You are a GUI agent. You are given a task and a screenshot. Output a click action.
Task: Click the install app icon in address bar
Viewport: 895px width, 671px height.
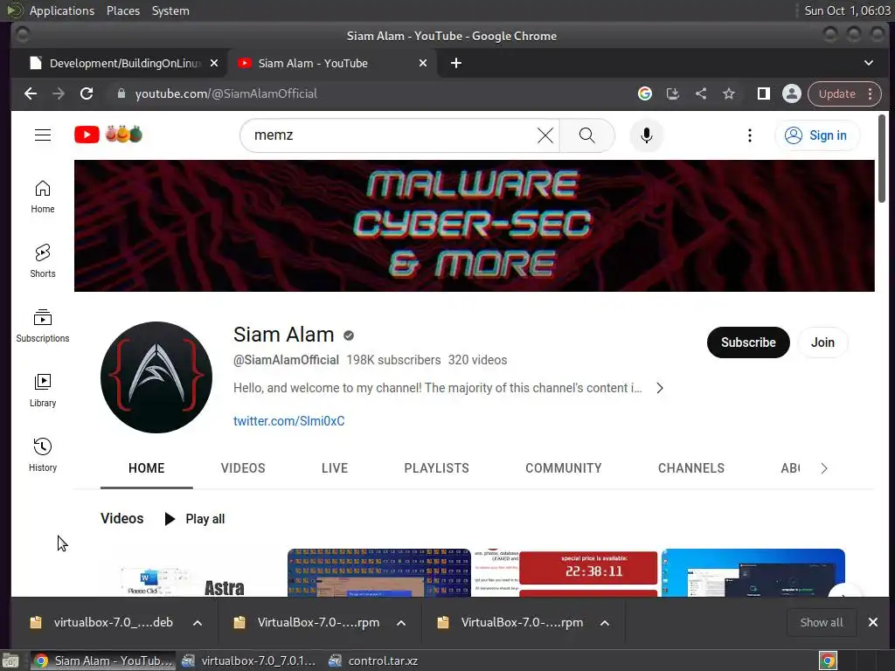[673, 93]
